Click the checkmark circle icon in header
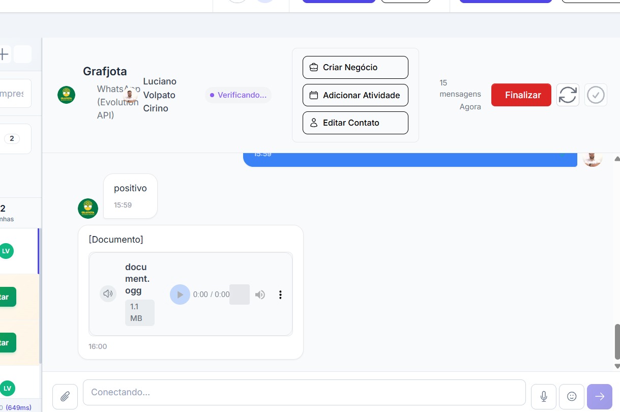This screenshot has height=412, width=620. [x=596, y=95]
